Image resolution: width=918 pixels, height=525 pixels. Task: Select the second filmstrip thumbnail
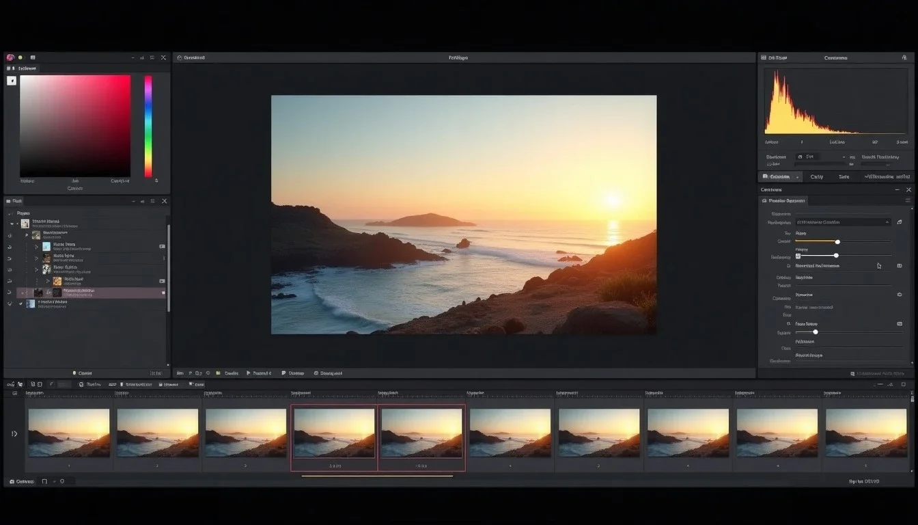coord(157,433)
